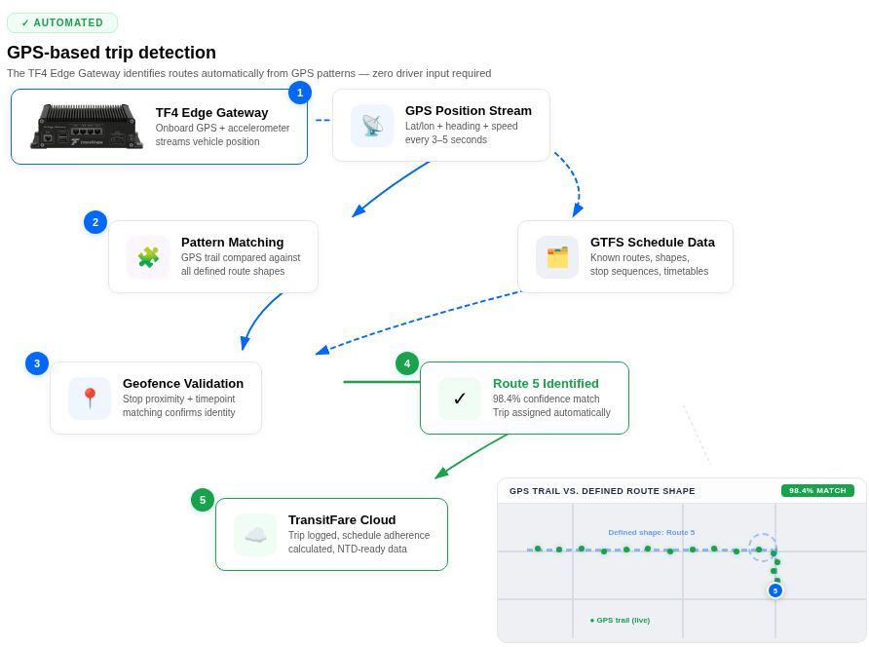Click the checkmark icon in Route 5 Identified
Image resolution: width=869 pixels, height=647 pixels.
point(460,399)
